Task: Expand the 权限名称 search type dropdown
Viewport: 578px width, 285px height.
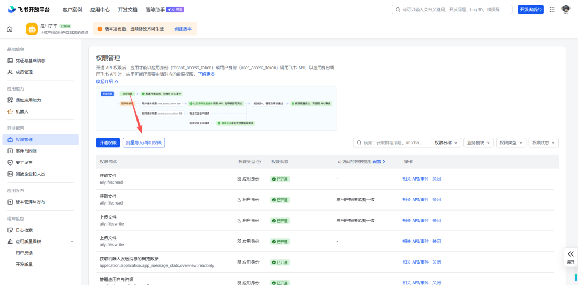Action: point(446,142)
